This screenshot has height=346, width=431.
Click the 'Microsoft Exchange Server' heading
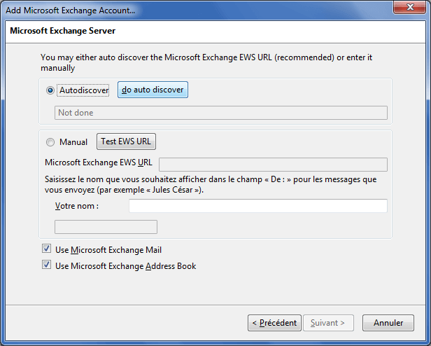[63, 31]
